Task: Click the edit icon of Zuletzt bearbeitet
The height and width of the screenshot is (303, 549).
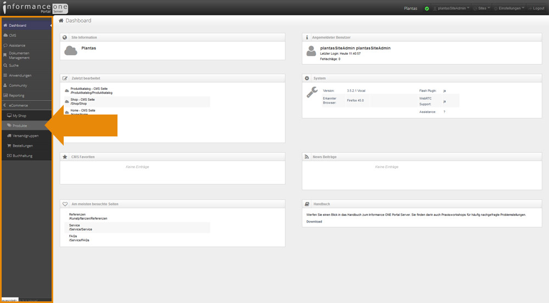Action: 65,78
